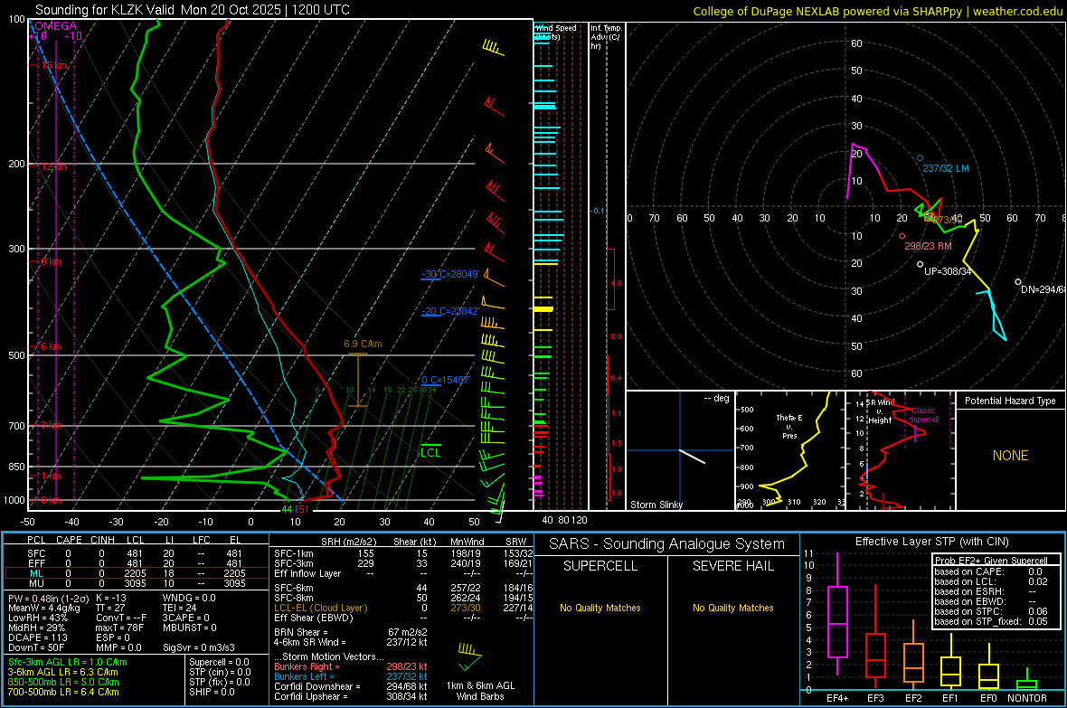Click the "SHIP = 0.0" value
Image resolution: width=1067 pixels, height=708 pixels.
212,692
